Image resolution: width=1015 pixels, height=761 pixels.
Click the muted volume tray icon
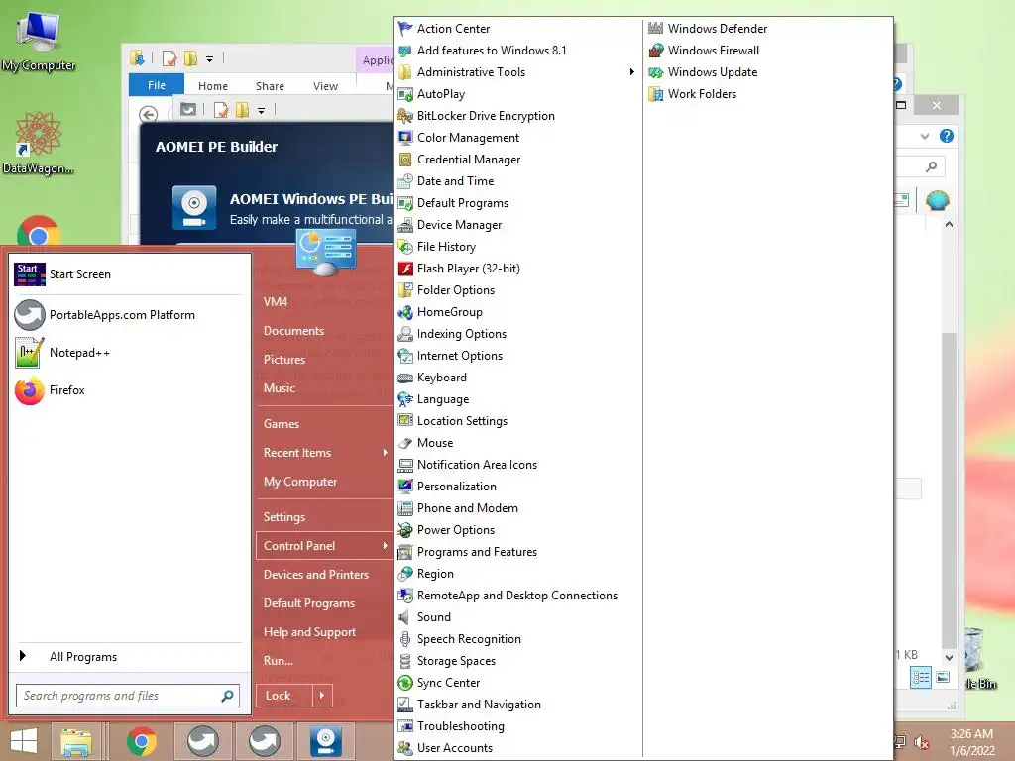click(x=921, y=742)
